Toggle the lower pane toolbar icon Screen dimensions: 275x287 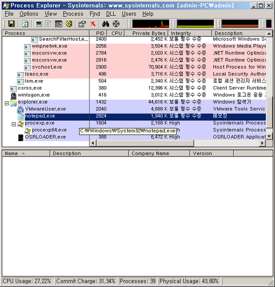tap(58, 24)
